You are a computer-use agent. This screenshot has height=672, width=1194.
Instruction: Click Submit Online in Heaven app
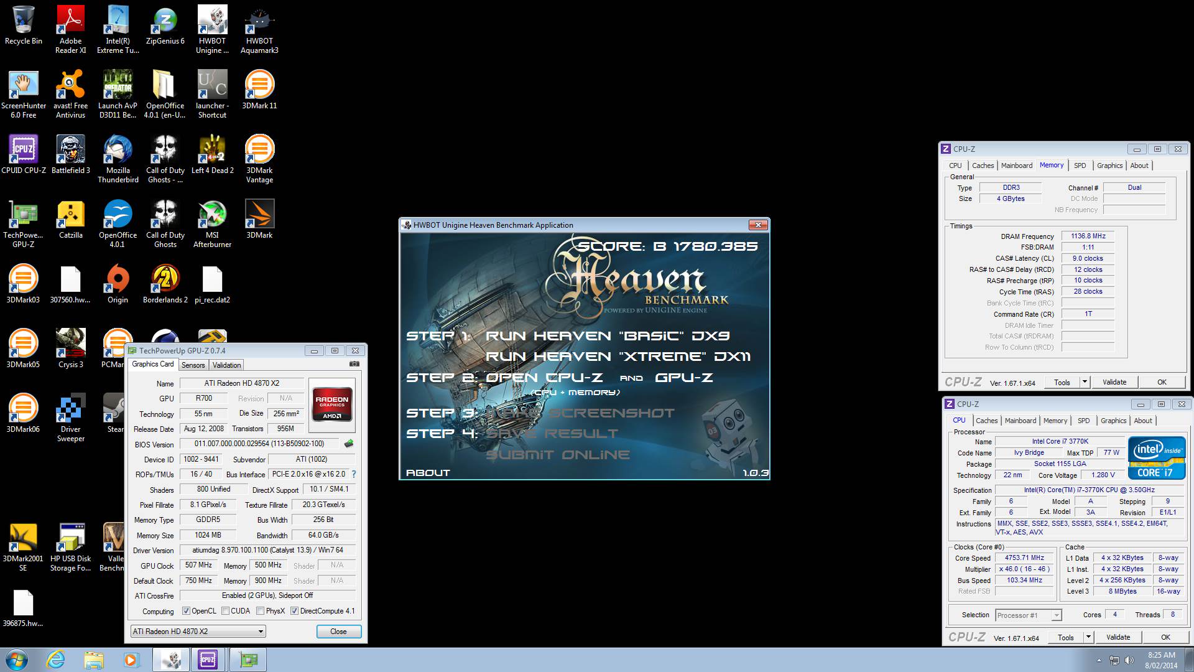[558, 455]
